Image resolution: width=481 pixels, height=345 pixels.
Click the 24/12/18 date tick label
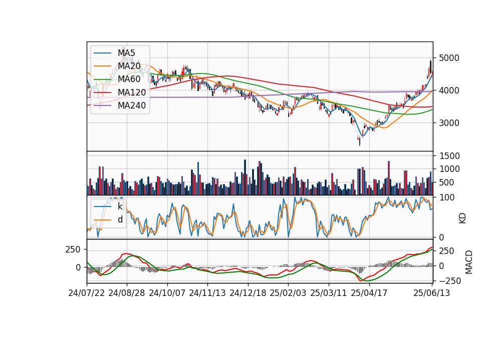(x=248, y=293)
